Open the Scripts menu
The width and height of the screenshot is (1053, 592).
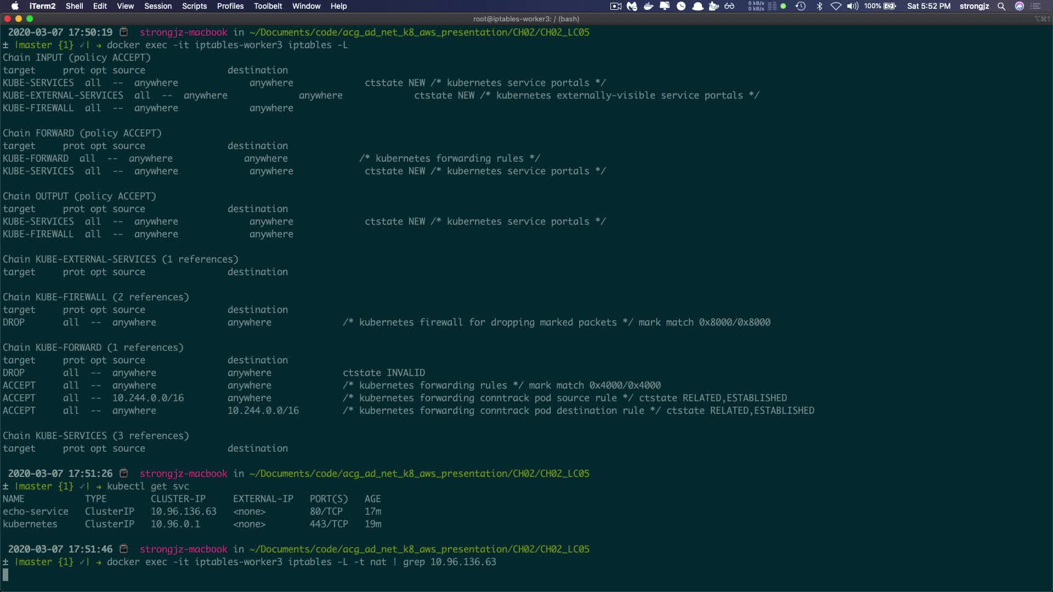coord(194,6)
